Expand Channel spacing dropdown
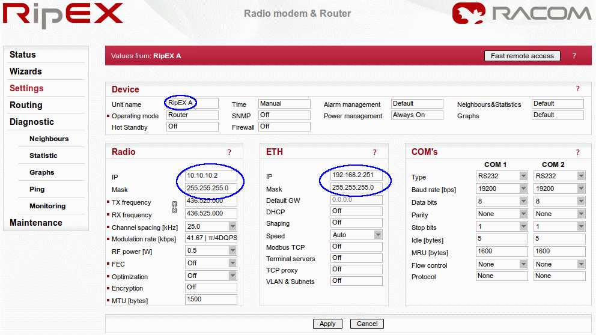 click(233, 226)
